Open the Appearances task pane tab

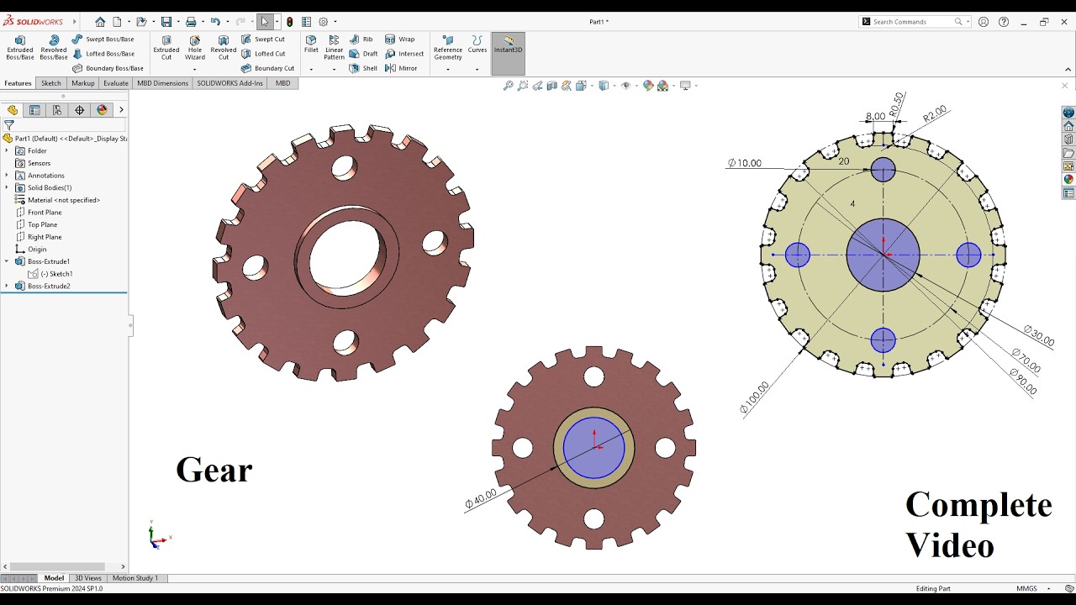[1068, 179]
